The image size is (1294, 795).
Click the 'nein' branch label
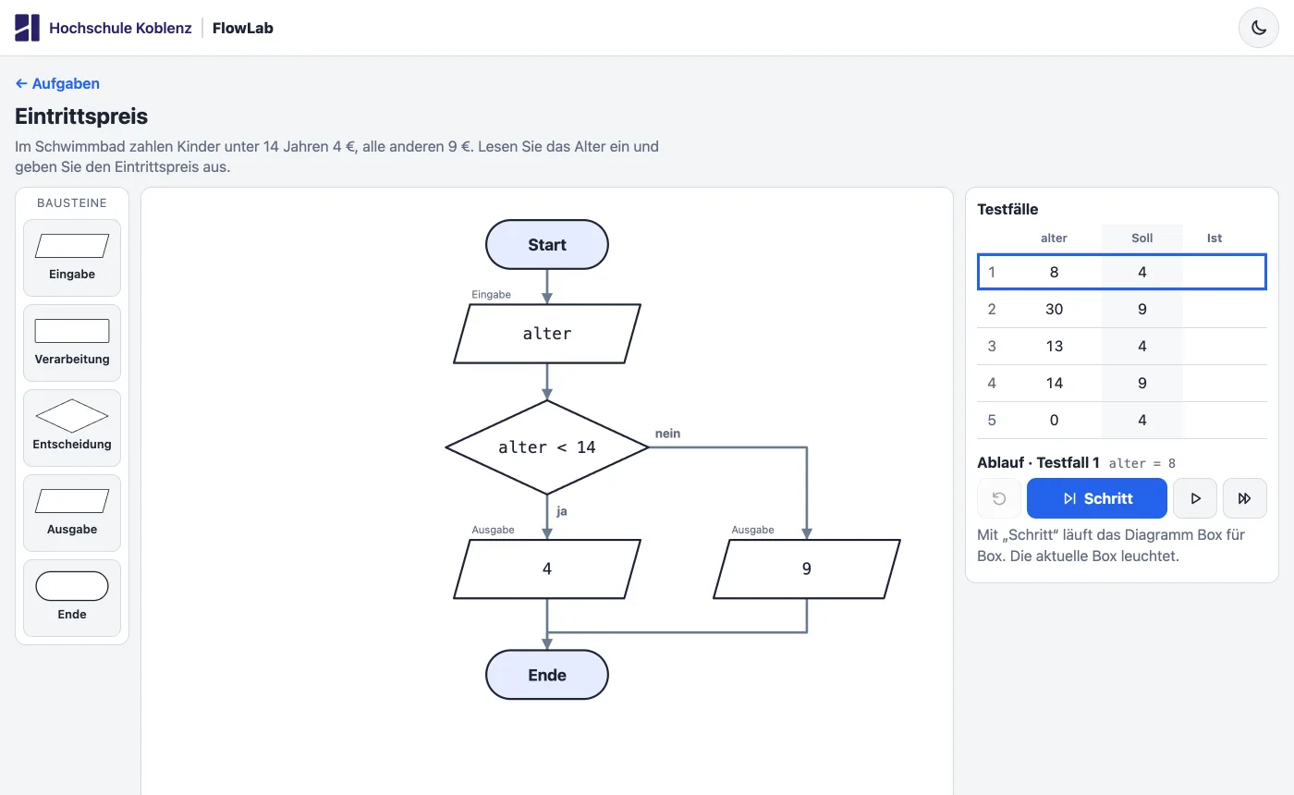pyautogui.click(x=667, y=433)
